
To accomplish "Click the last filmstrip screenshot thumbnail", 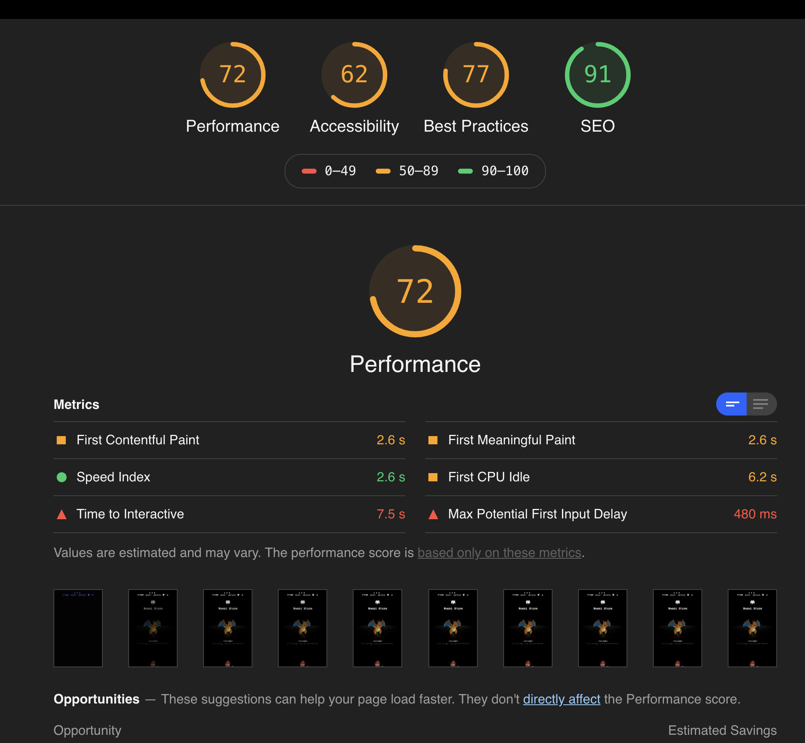I will 752,628.
